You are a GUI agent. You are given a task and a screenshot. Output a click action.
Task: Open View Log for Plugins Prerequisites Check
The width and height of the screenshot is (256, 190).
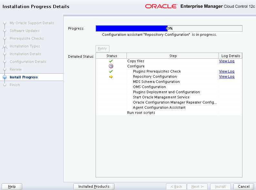227,71
